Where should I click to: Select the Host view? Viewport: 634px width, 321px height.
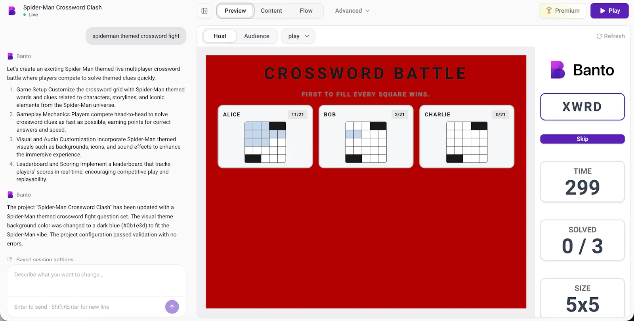(x=220, y=36)
